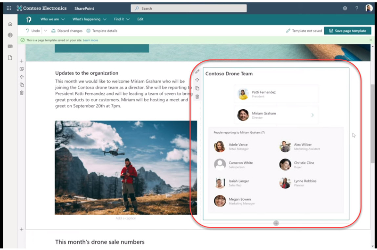Click Edit in site navigation

click(x=140, y=19)
